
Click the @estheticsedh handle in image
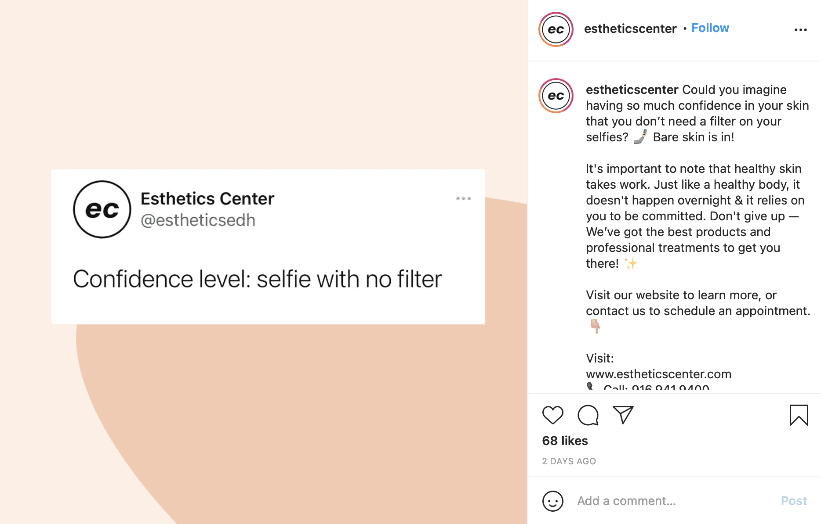click(x=198, y=220)
